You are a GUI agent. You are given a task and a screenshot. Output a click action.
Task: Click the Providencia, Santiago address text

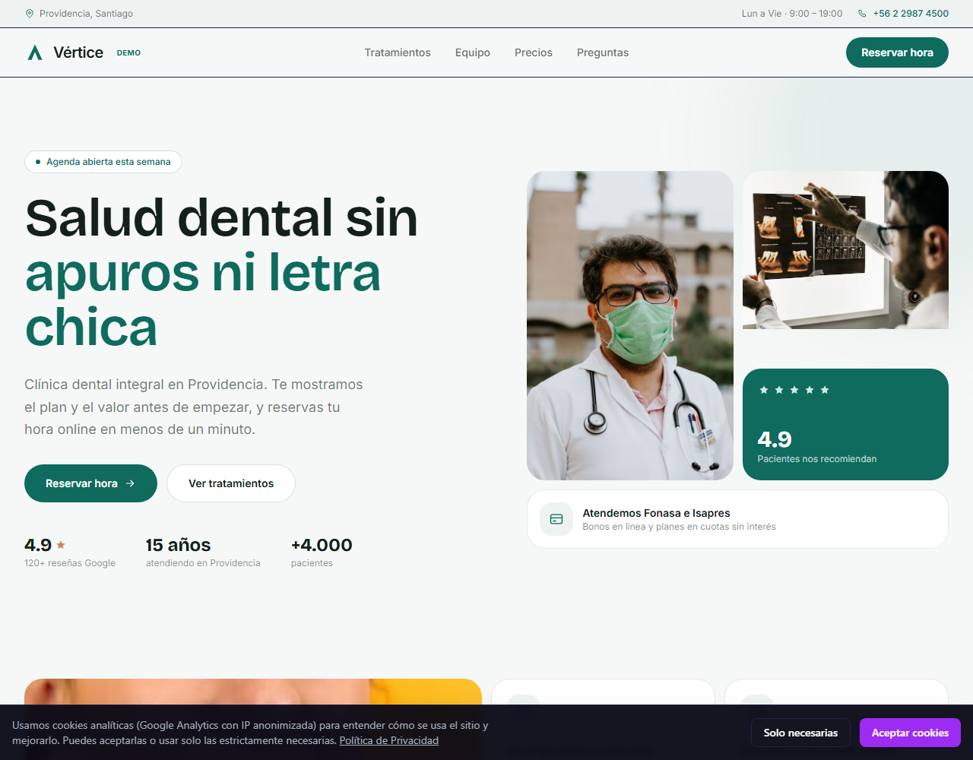[x=86, y=14]
